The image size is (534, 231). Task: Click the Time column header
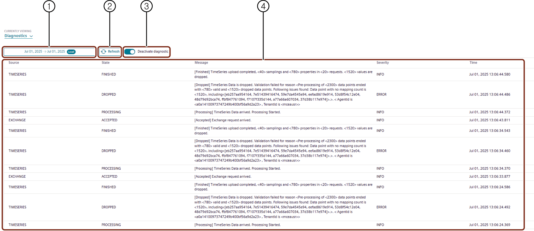(473, 63)
